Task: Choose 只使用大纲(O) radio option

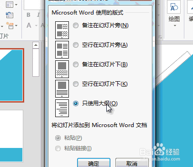Action: pos(76,103)
